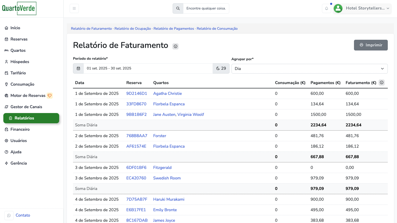Screen dimensions: 397x223
Task: Open the Agrupar por dropdown
Action: pos(309,69)
